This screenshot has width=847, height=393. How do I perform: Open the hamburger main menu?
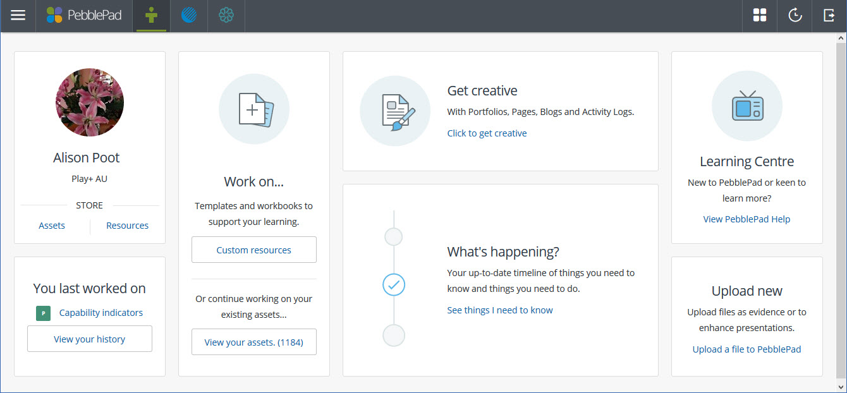click(18, 16)
